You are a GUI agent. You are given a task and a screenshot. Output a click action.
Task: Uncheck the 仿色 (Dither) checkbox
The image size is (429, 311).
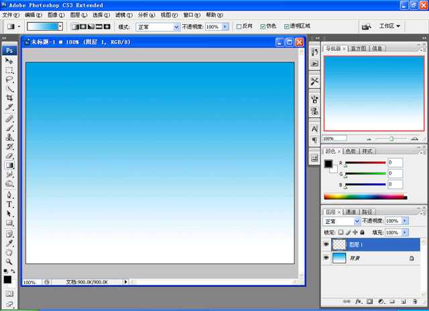tap(263, 27)
